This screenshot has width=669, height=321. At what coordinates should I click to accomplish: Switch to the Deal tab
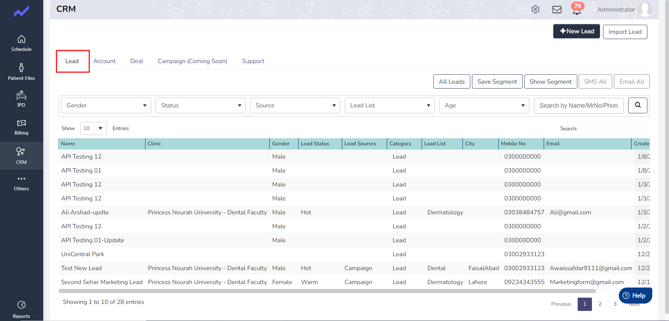tap(137, 61)
